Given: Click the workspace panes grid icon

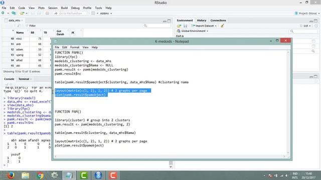Looking at the screenshot, I should click(x=93, y=13).
